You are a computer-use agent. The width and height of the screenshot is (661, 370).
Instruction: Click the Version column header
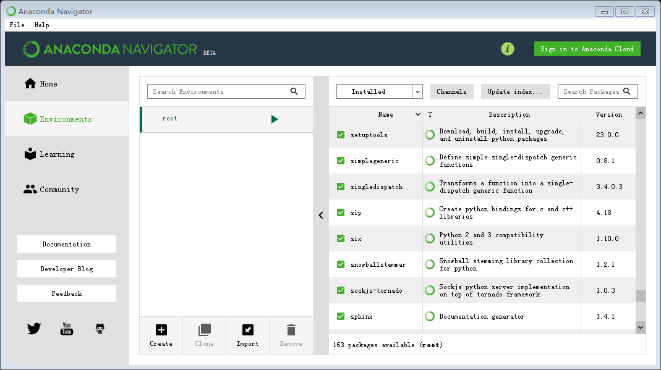click(x=608, y=114)
